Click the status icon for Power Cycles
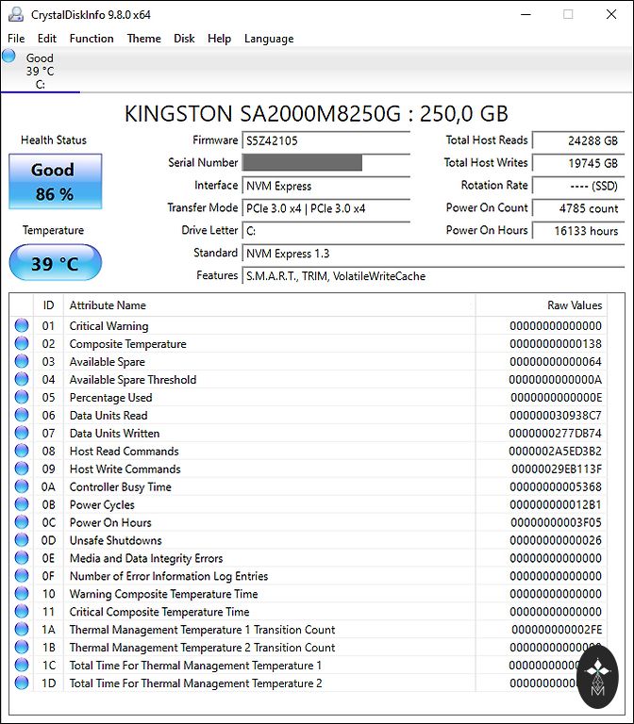Viewport: 634px width, 724px height. 22,505
